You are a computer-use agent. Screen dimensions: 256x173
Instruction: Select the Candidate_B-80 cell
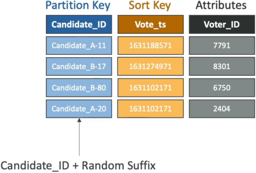(x=79, y=88)
